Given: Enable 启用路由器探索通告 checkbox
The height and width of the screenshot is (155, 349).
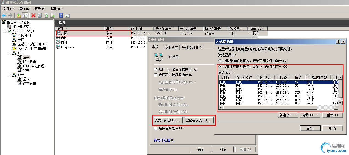Looking at the screenshot, I should pos(156,75).
